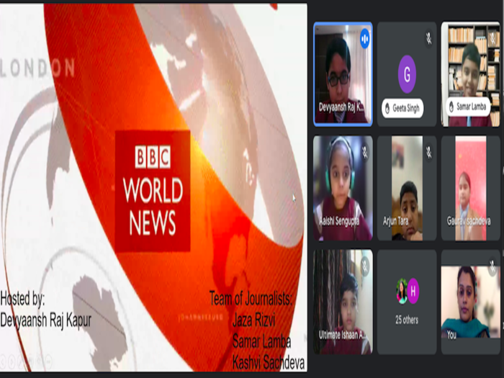The width and height of the screenshot is (504, 378).
Task: Click 'Team of Journalists:' heading on the slide
Action: click(x=251, y=299)
